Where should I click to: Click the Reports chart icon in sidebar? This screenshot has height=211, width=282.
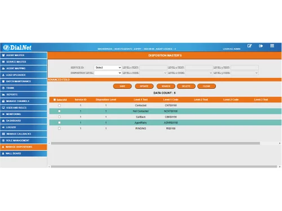3,95
